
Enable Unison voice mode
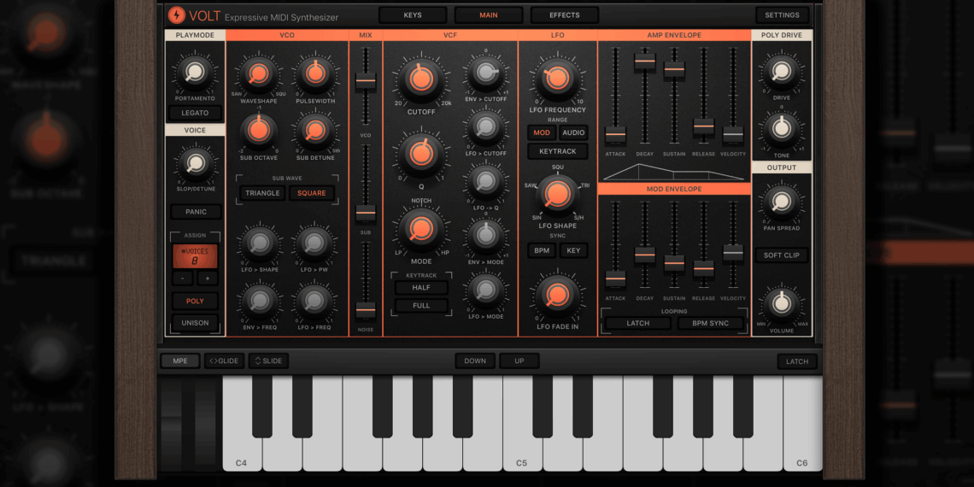pyautogui.click(x=195, y=323)
